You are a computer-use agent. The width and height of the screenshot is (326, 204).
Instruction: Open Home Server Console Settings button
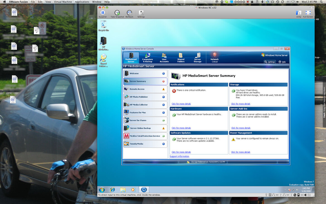[x=270, y=62]
